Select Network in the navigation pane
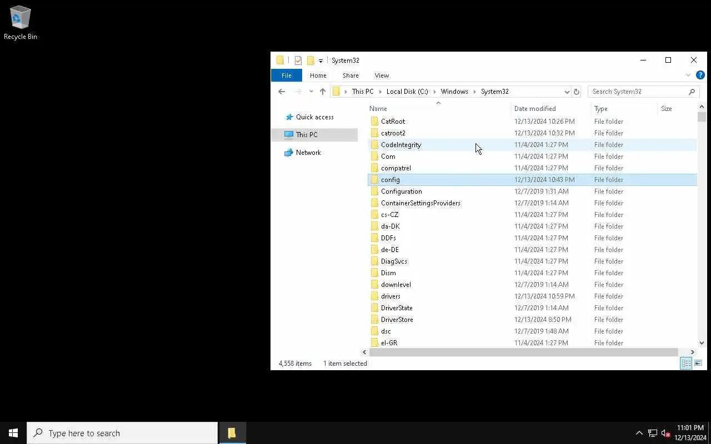This screenshot has width=711, height=444. coord(308,153)
